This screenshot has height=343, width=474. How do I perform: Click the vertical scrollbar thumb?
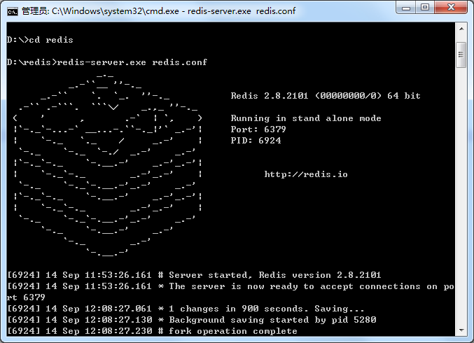tap(461, 55)
